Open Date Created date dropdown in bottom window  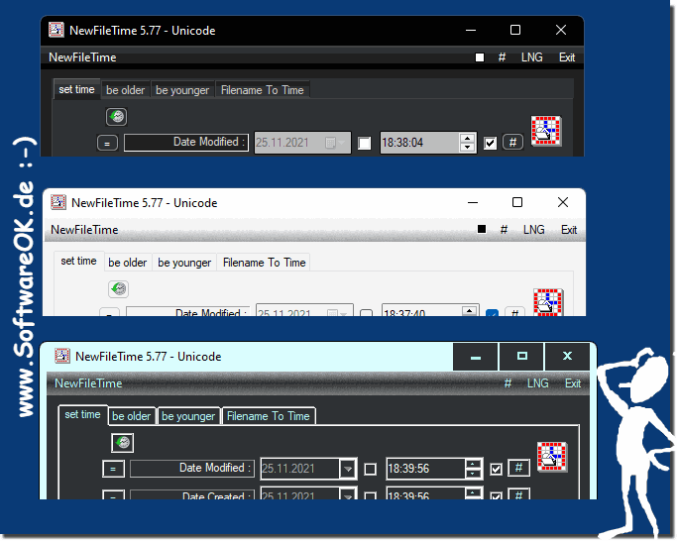pos(348,494)
